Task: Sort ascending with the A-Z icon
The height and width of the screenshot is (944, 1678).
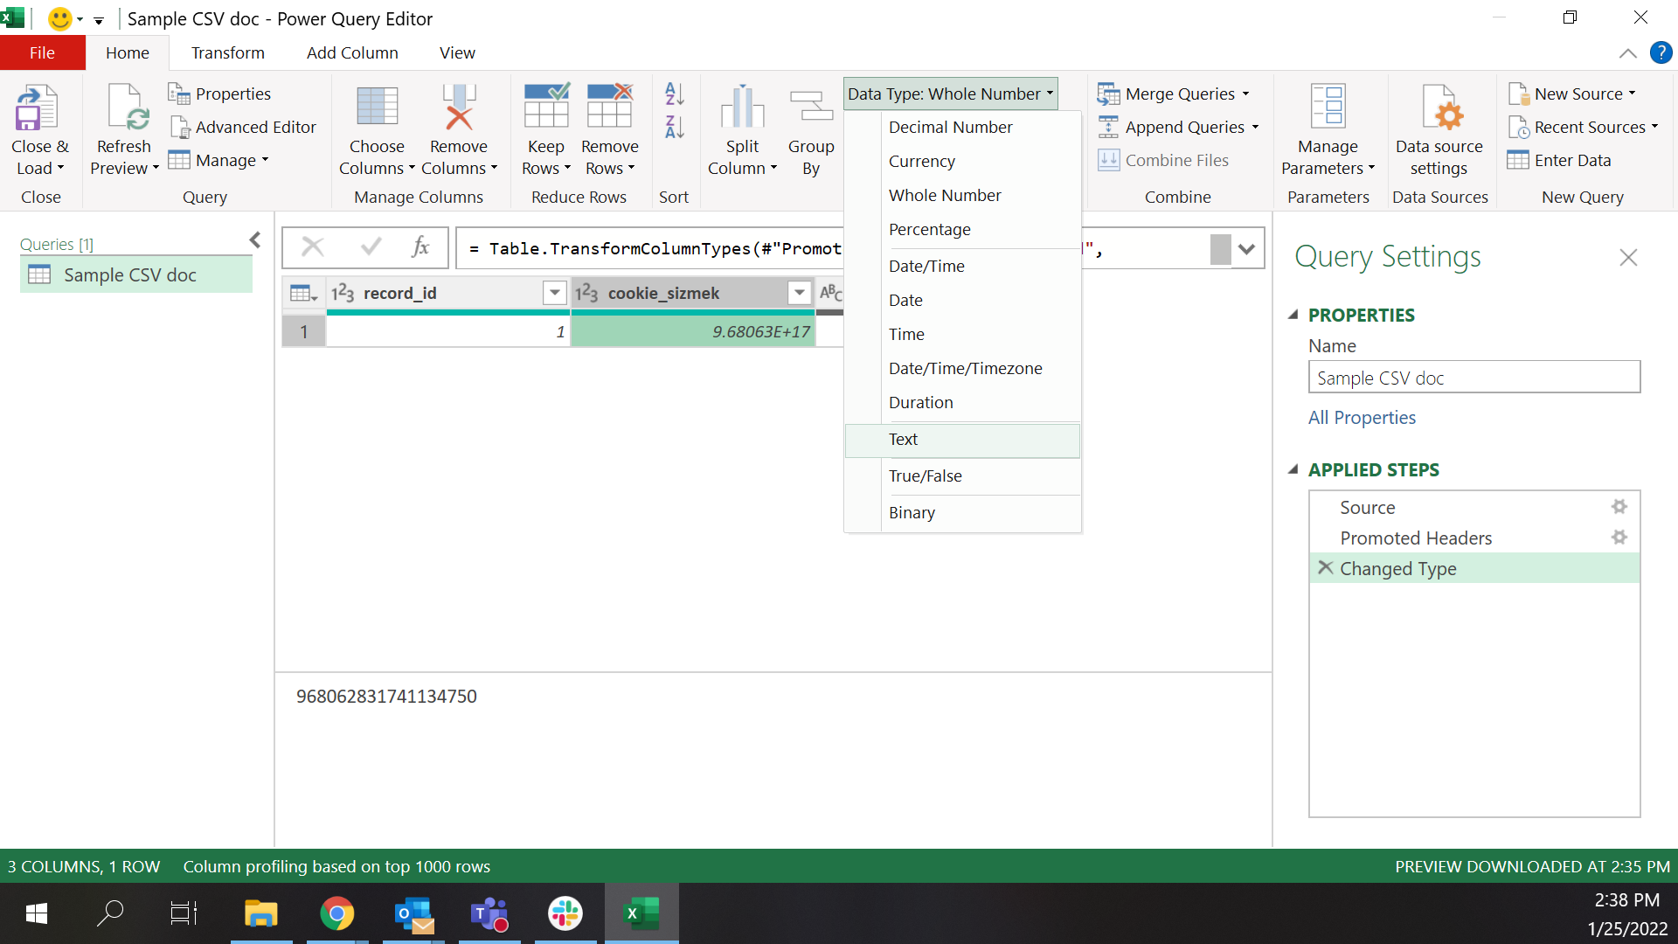Action: 674,94
